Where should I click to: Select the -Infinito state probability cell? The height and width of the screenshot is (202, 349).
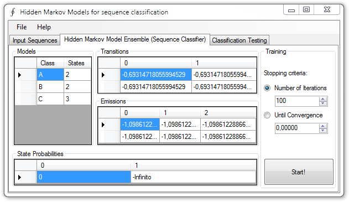[x=194, y=177]
